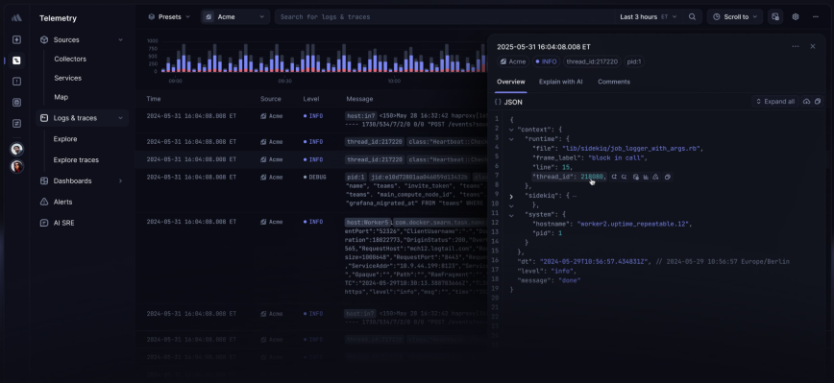Switch to the Overview tab

(x=510, y=82)
